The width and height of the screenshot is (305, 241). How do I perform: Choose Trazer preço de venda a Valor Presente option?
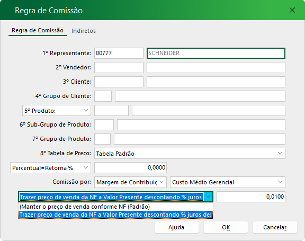coord(115,215)
